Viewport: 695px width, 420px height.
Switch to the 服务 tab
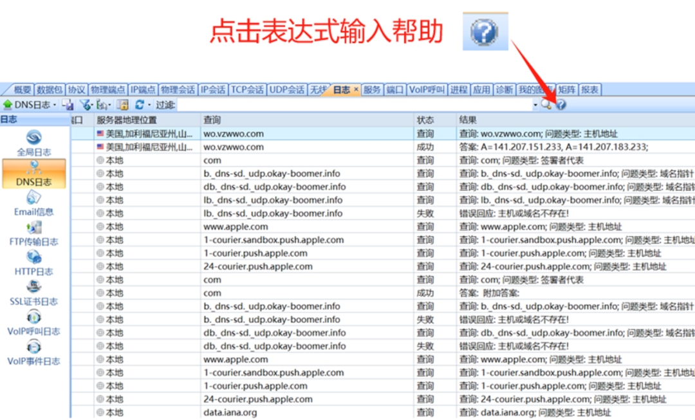click(x=372, y=89)
